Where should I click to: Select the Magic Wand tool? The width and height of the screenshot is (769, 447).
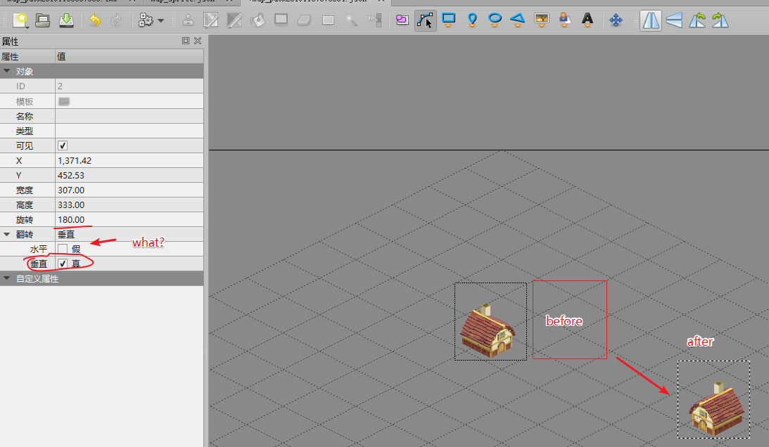(x=352, y=20)
